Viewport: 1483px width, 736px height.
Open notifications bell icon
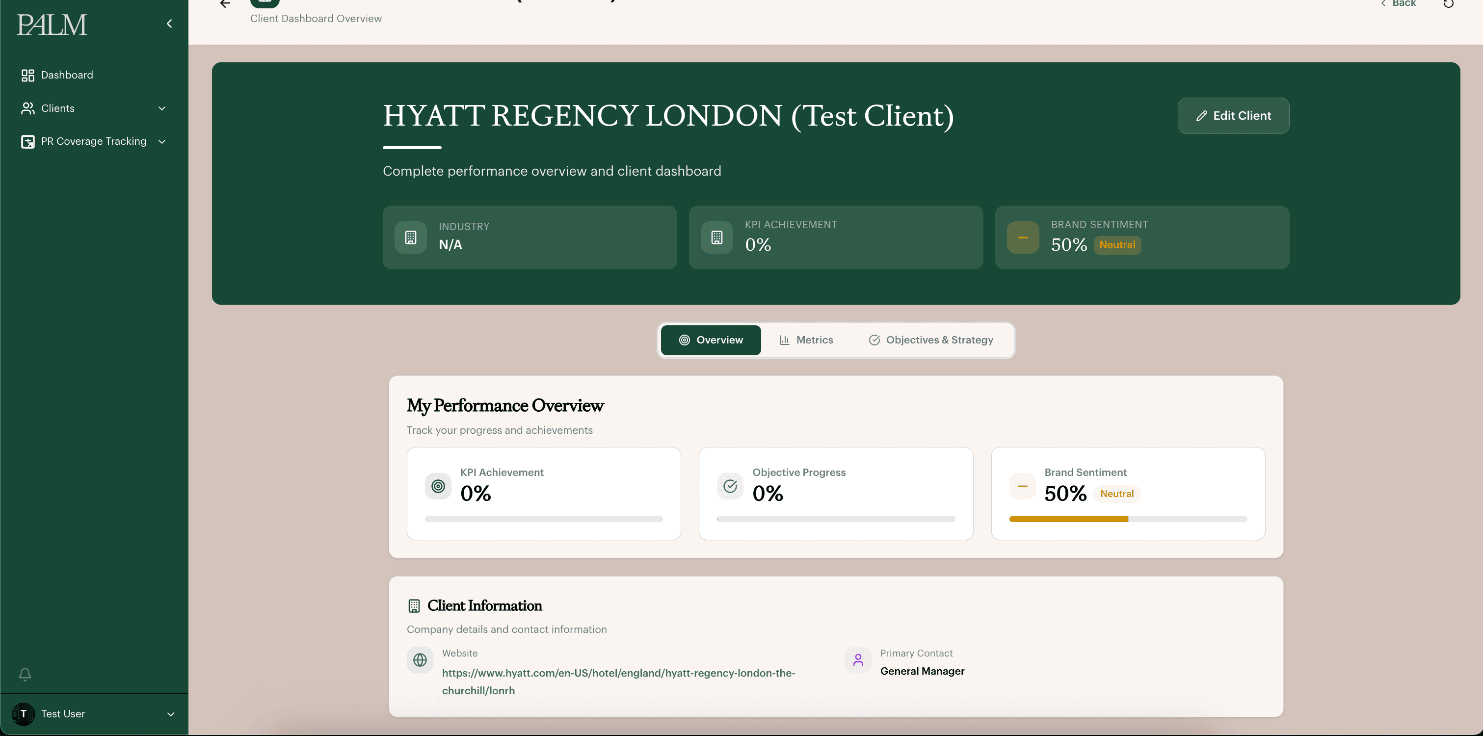click(25, 674)
